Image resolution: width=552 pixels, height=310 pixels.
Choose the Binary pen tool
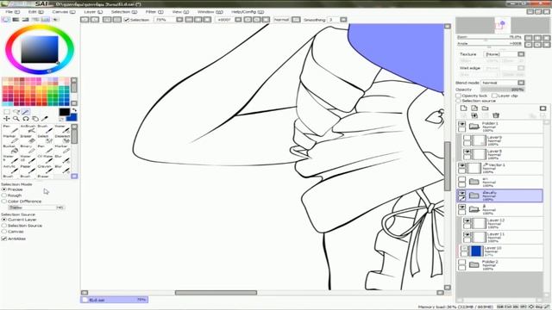(28, 149)
